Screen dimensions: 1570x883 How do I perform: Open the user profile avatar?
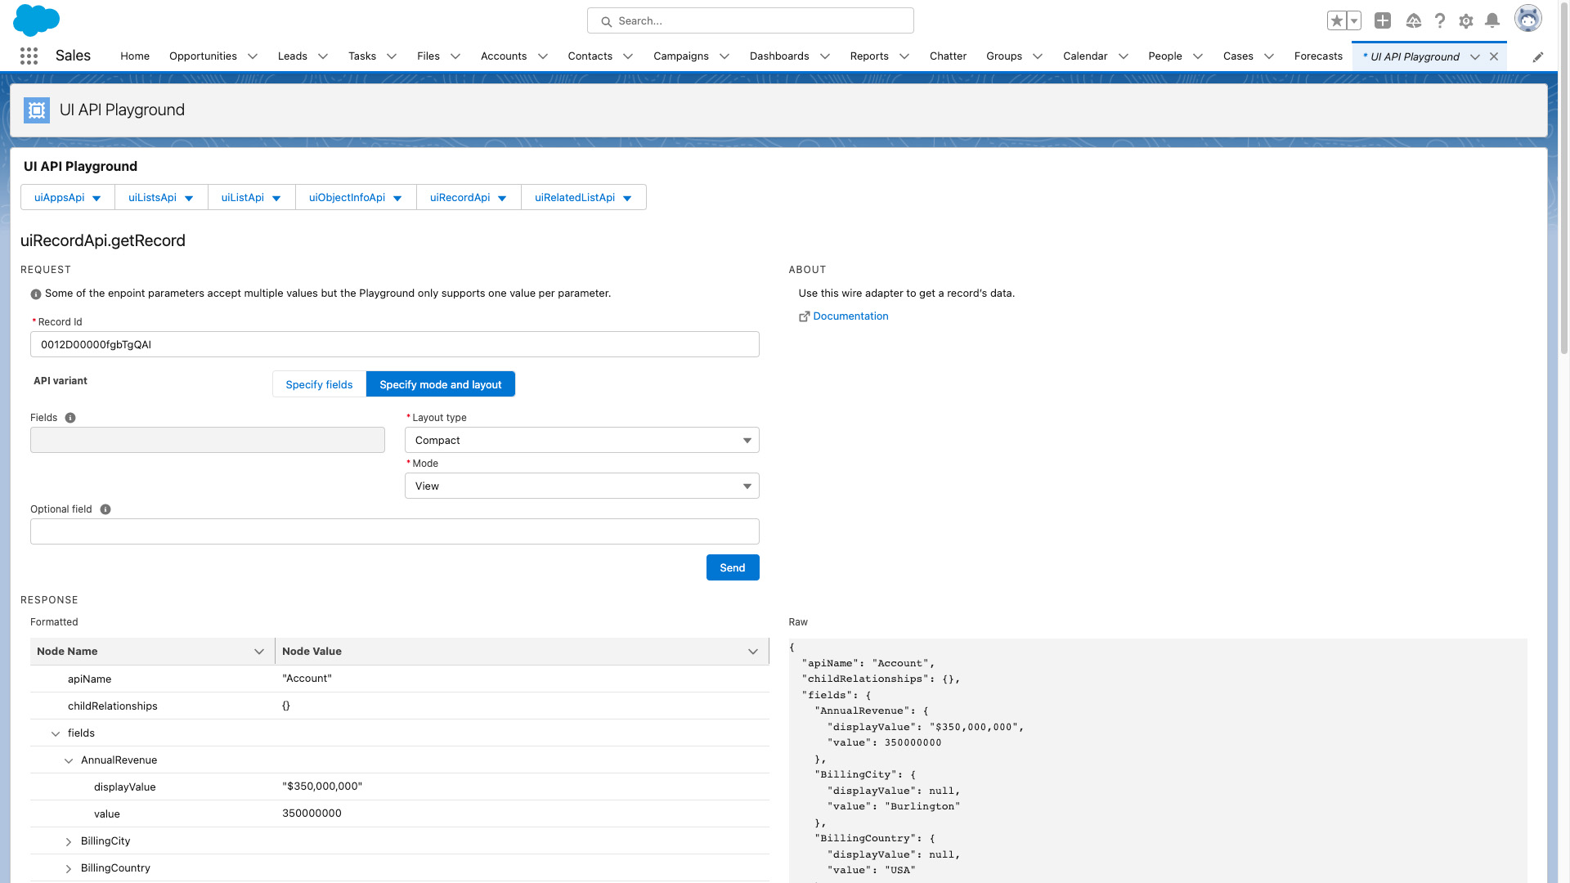[1527, 18]
